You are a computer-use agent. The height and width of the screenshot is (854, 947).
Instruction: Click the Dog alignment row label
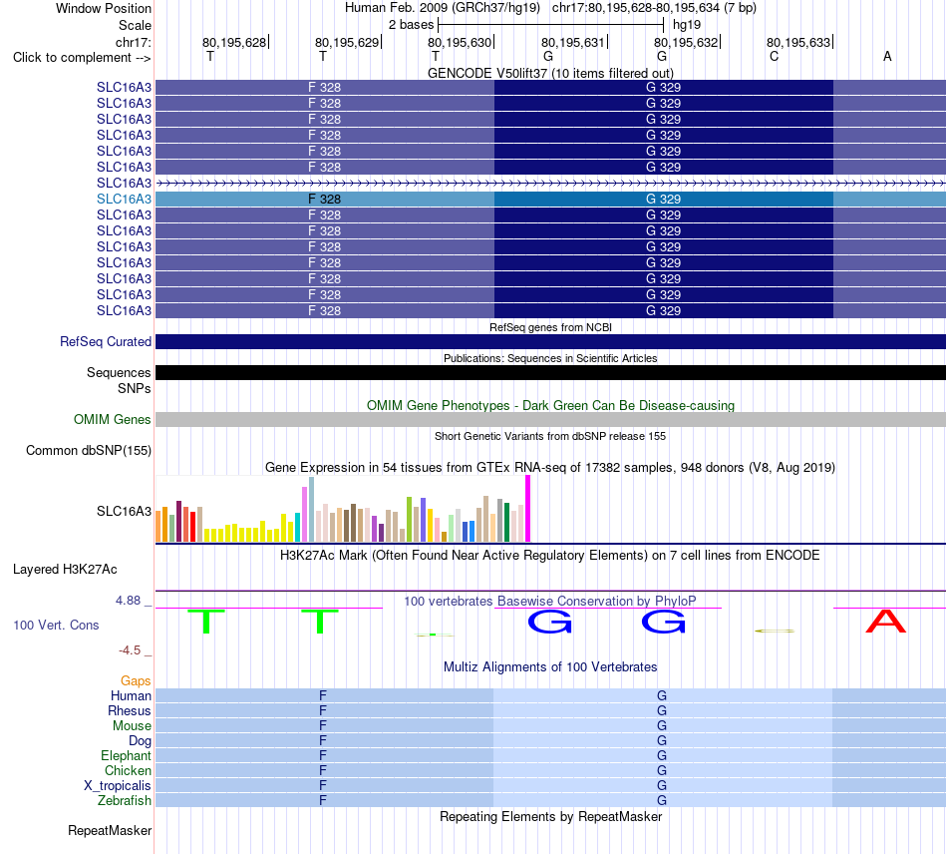point(140,741)
